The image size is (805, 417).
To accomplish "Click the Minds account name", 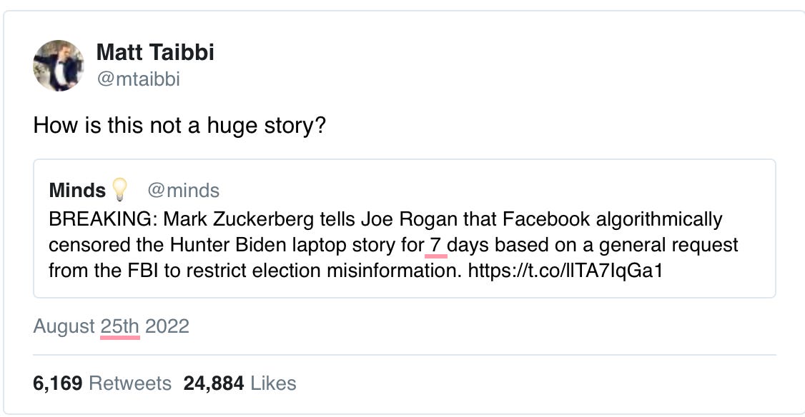I will tap(77, 191).
